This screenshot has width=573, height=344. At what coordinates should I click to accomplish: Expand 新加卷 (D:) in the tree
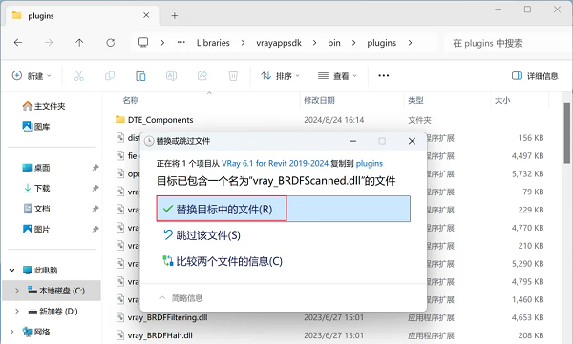point(17,312)
